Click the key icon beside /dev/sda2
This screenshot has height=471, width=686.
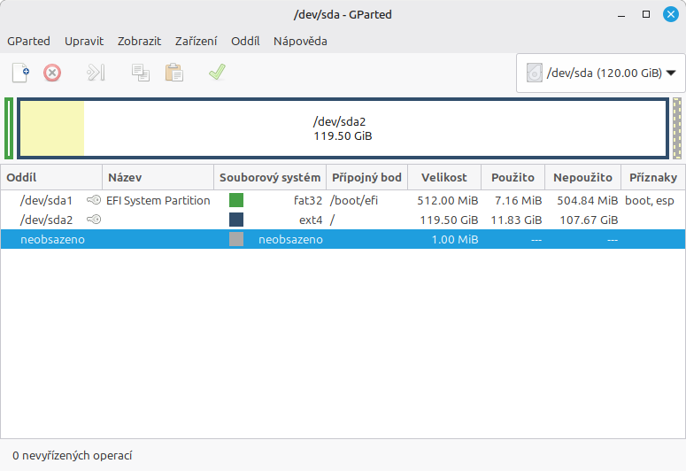pos(94,220)
